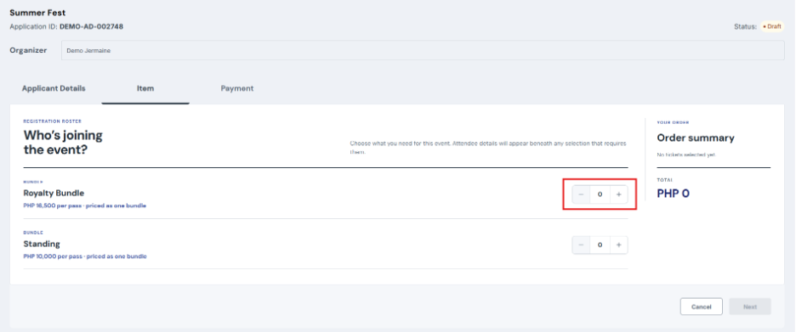Click the Standing bundle name
The image size is (796, 332).
tap(42, 244)
